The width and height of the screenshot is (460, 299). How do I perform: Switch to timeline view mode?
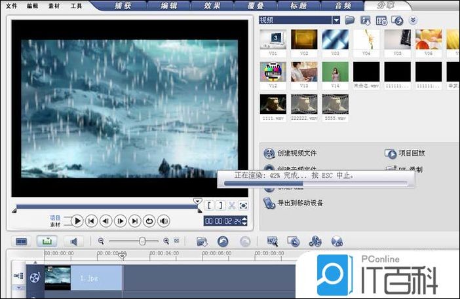click(x=47, y=241)
